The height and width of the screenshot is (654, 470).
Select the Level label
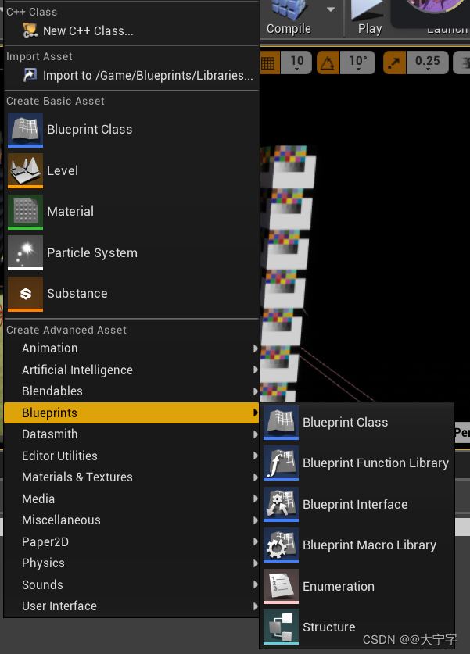click(x=63, y=170)
